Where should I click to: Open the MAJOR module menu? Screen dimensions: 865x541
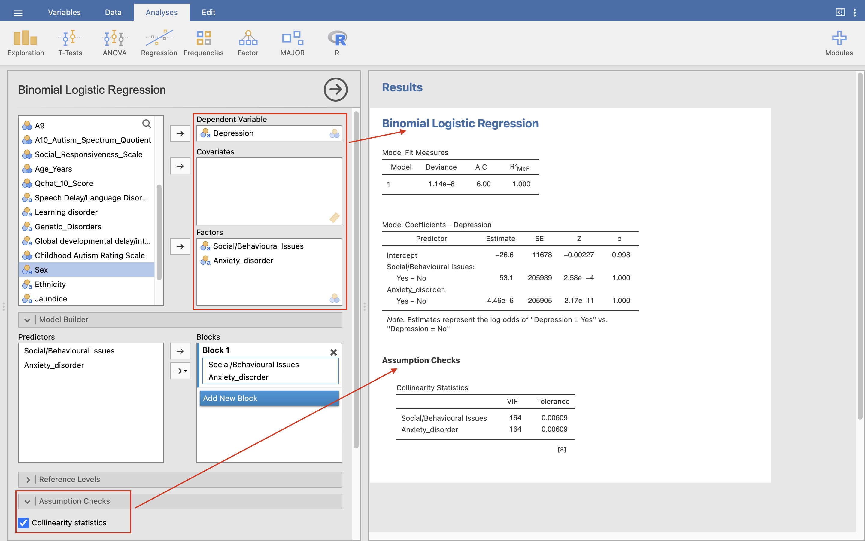pos(292,43)
